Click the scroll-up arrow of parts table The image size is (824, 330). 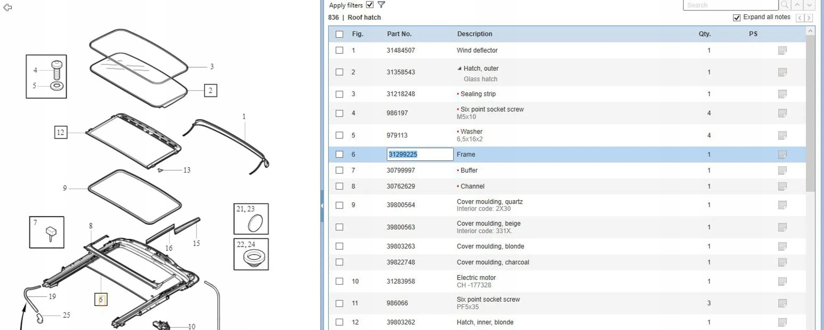click(810, 31)
